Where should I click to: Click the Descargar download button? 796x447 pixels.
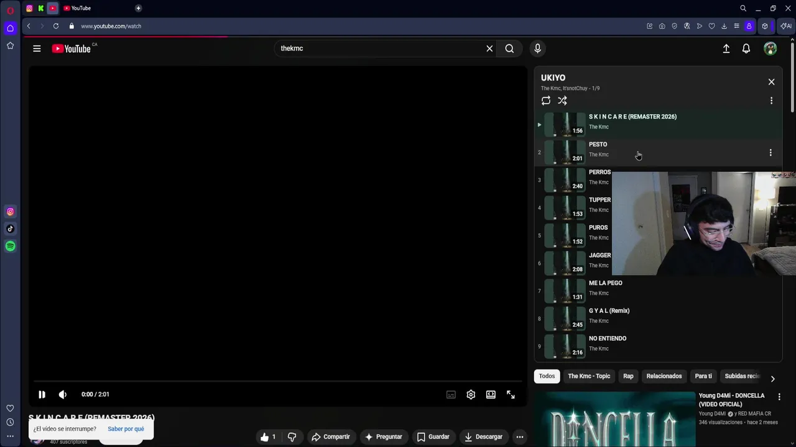coord(483,437)
